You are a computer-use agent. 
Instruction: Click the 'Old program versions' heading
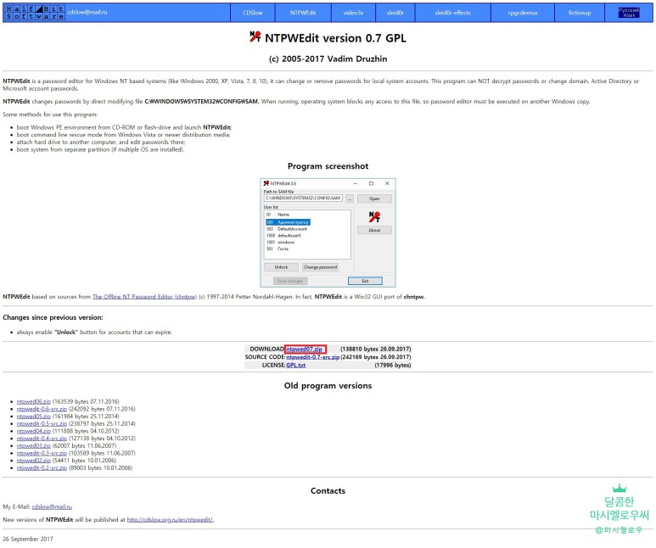(x=328, y=386)
